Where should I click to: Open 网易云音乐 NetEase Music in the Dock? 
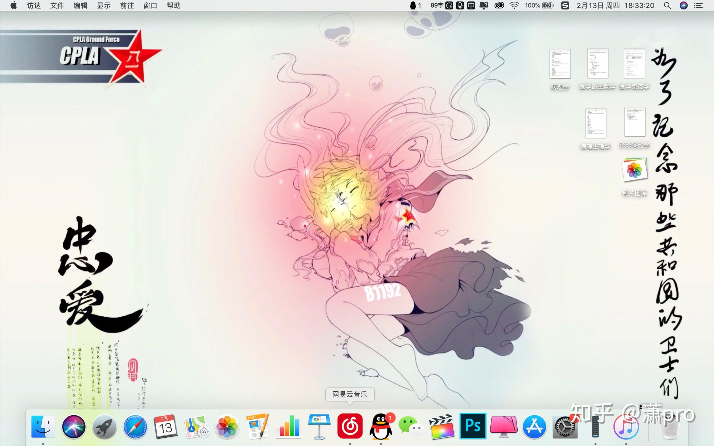(x=350, y=426)
